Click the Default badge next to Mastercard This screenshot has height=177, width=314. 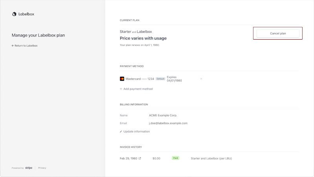pyautogui.click(x=161, y=79)
